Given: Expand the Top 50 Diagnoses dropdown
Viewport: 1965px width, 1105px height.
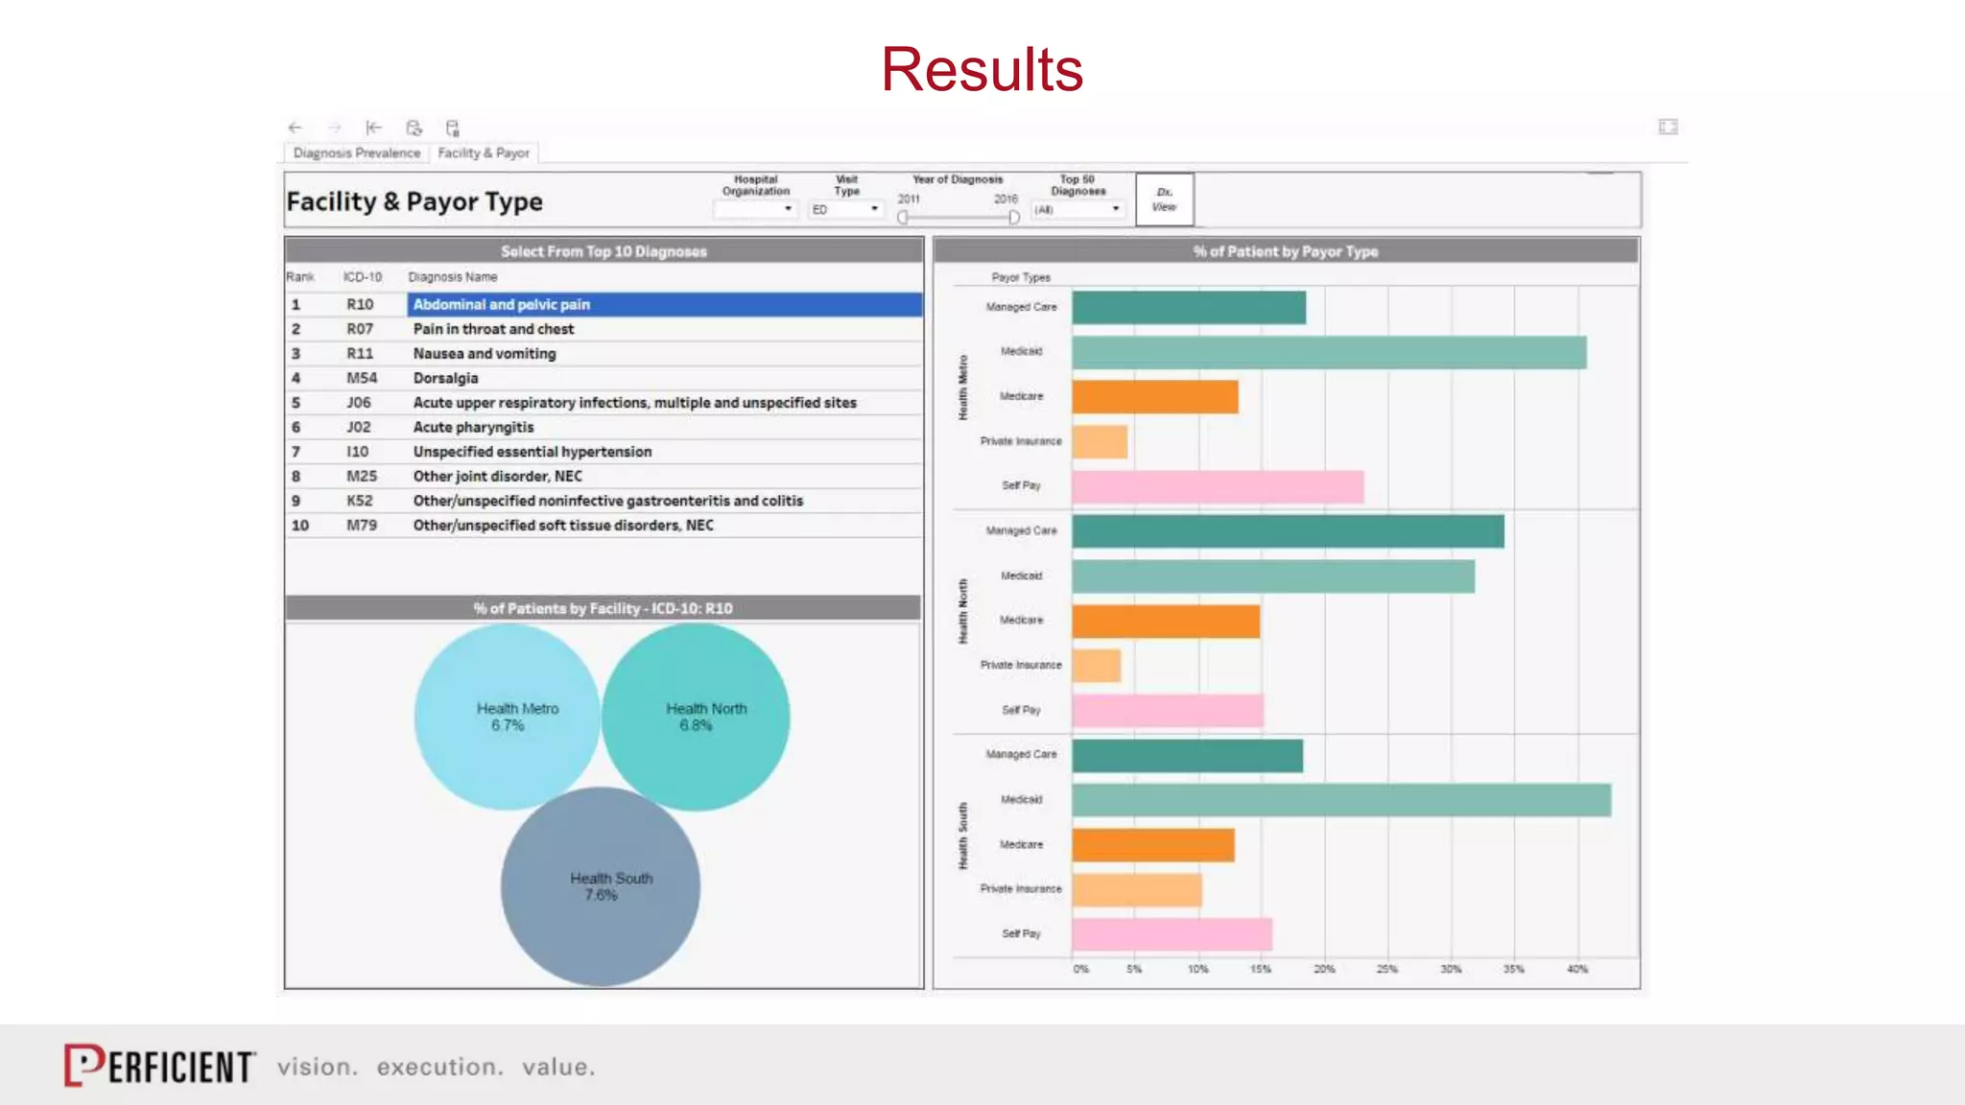Looking at the screenshot, I should [x=1077, y=209].
